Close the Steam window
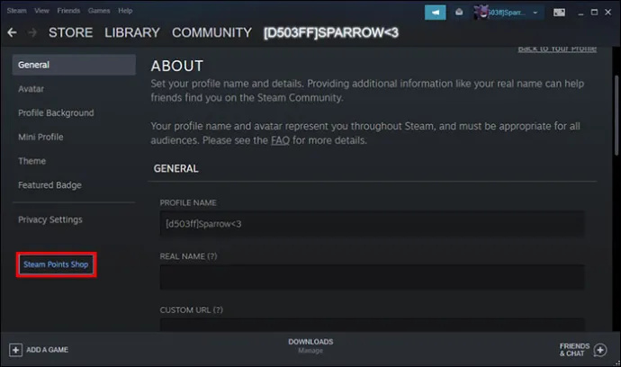621x367 pixels. pyautogui.click(x=607, y=13)
